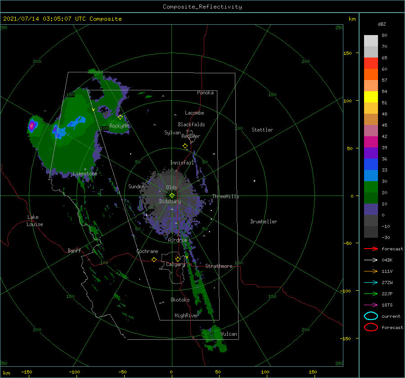This screenshot has width=405, height=378.
Task: Click the white 04DK arrow in legend
Action: point(371,260)
